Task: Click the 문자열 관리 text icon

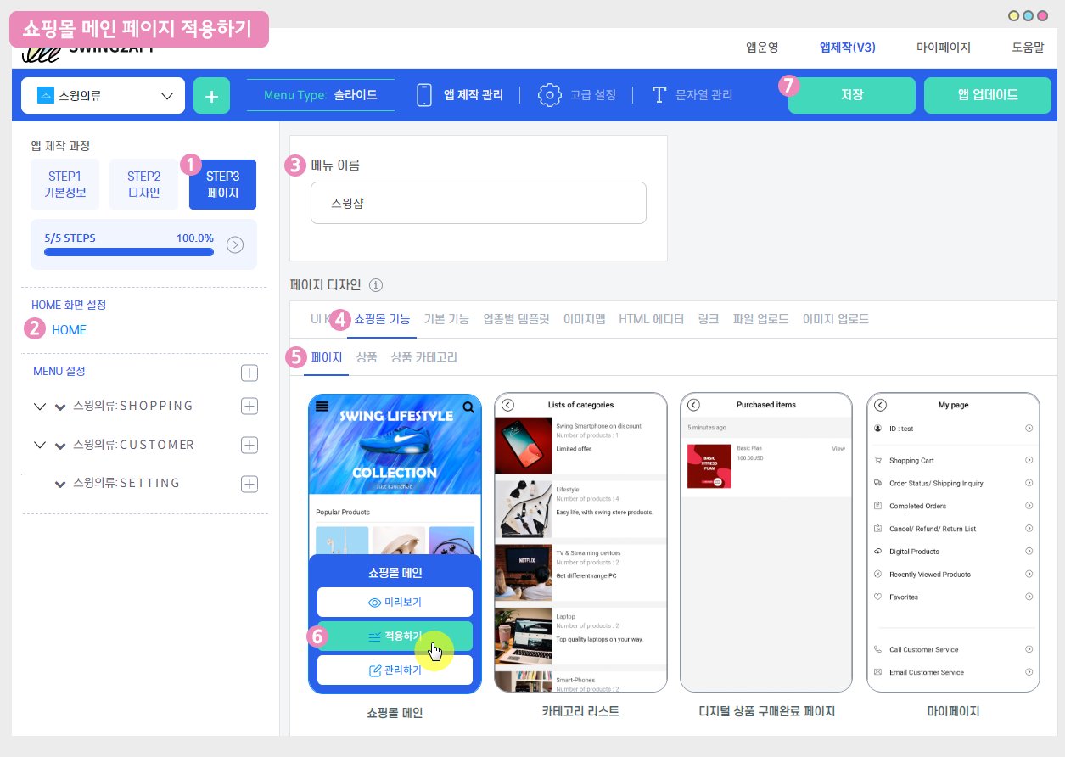Action: click(659, 95)
